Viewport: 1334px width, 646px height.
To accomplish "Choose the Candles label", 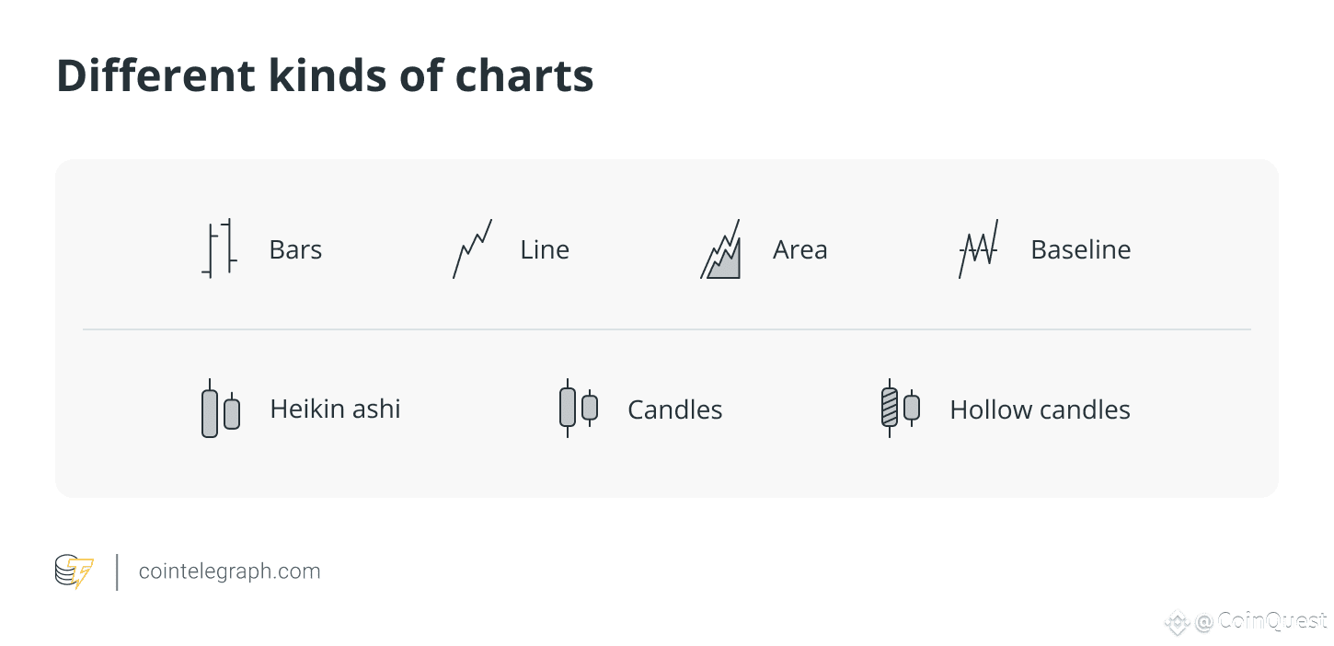I will pos(675,410).
